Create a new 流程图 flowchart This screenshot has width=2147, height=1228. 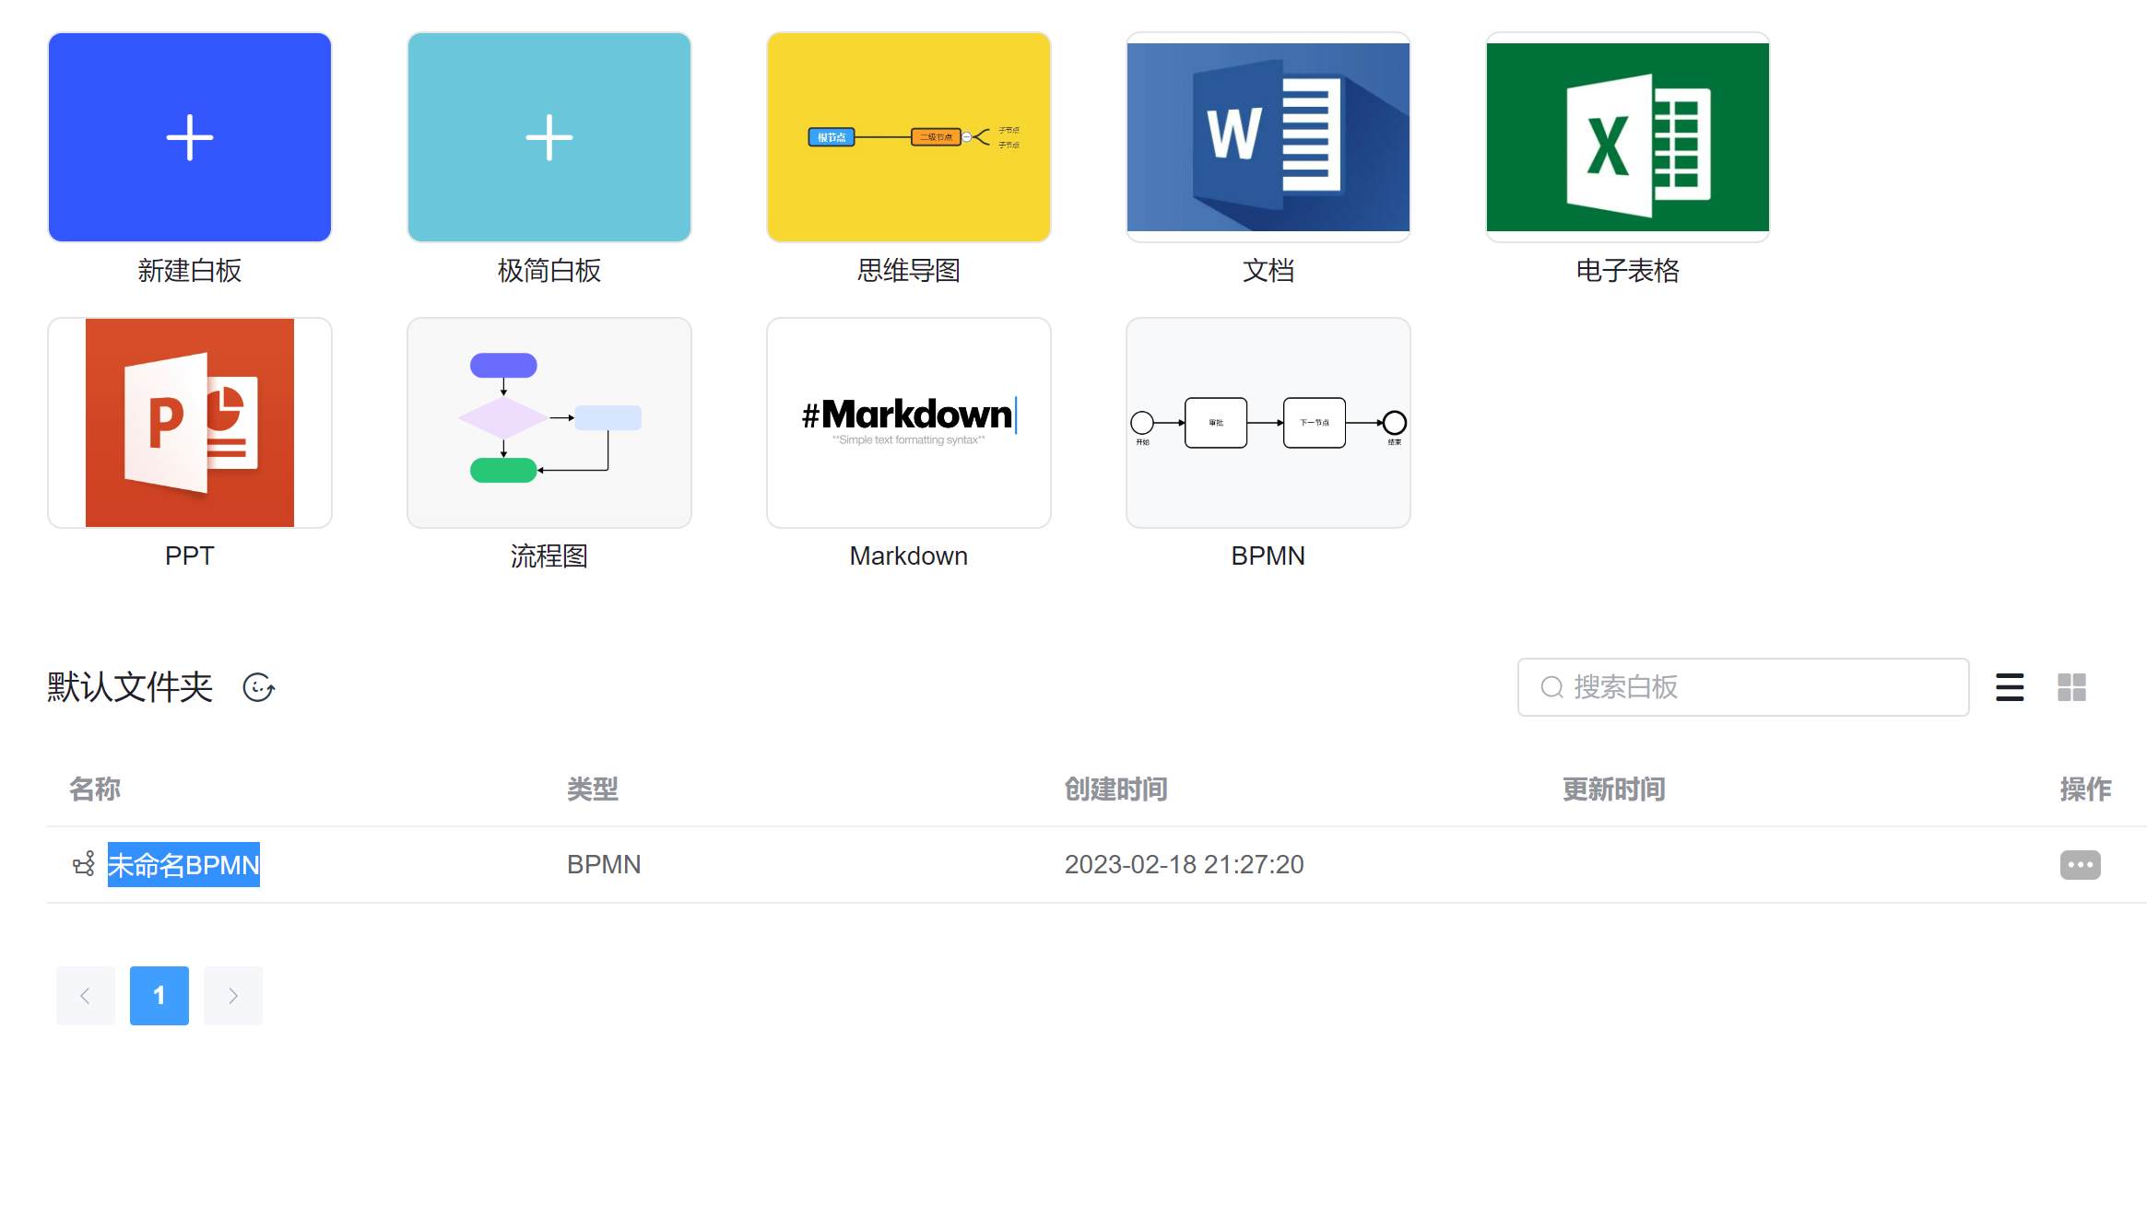[x=549, y=423]
